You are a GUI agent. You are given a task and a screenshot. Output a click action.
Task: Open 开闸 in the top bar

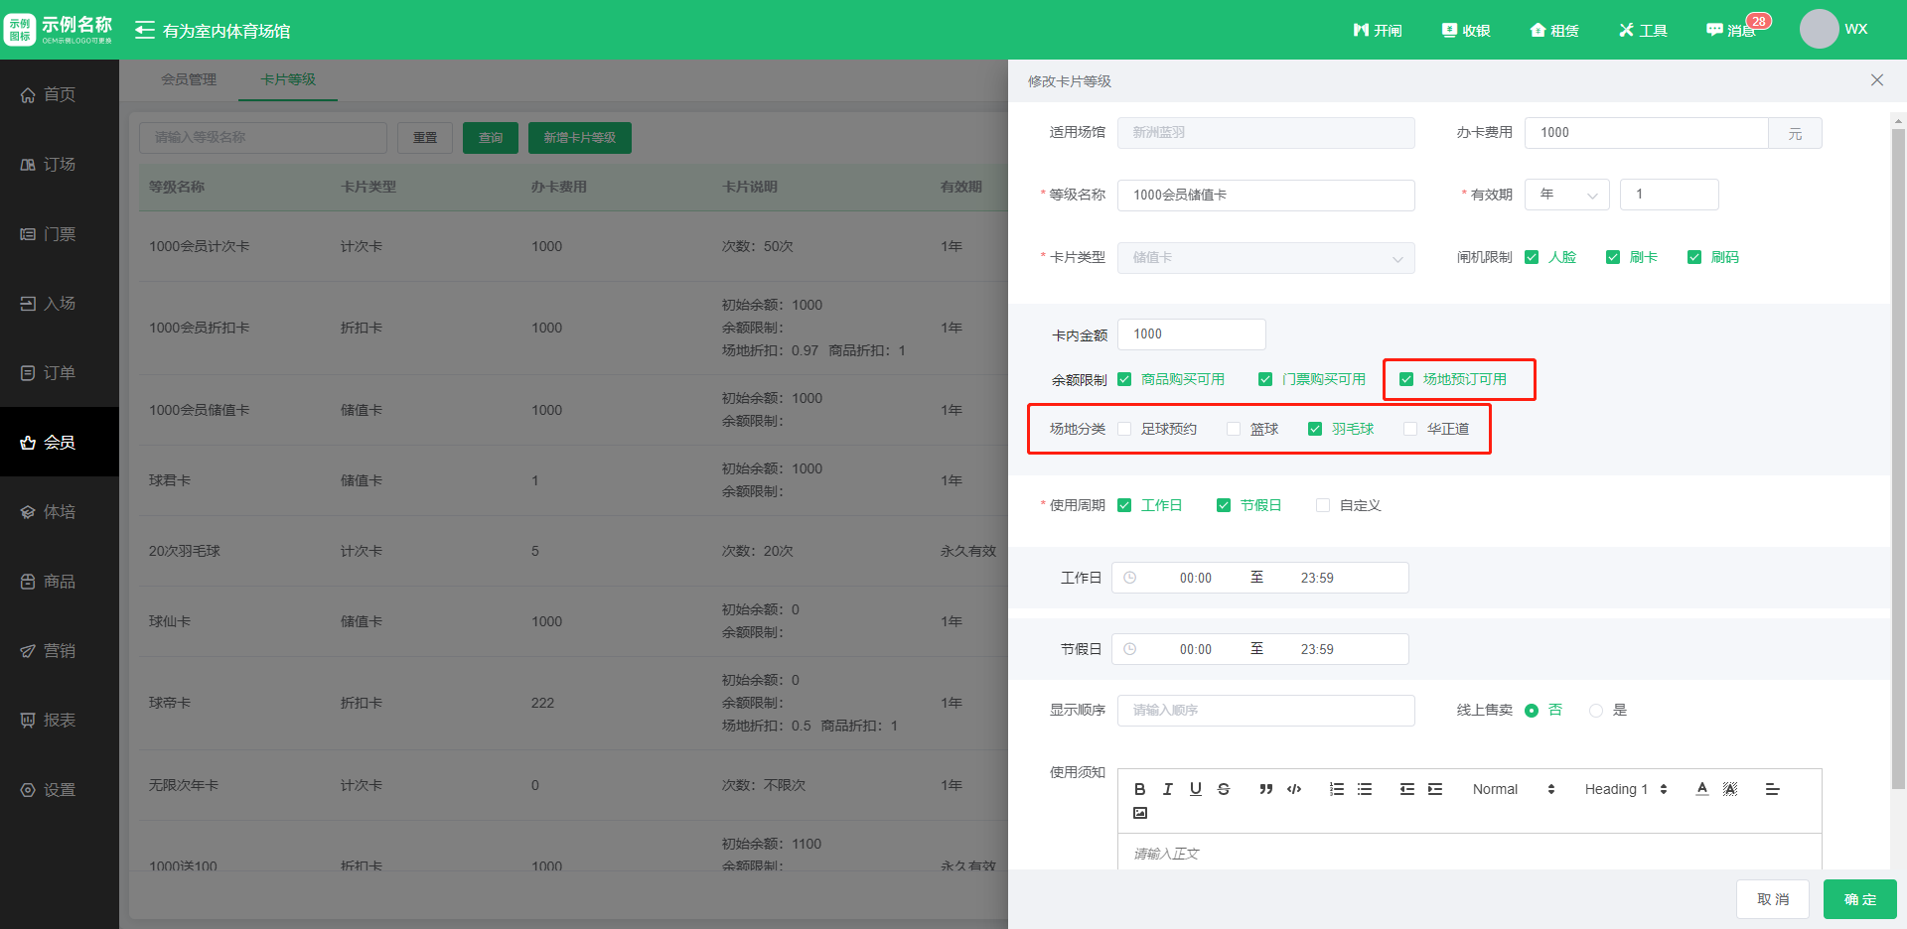(x=1378, y=30)
